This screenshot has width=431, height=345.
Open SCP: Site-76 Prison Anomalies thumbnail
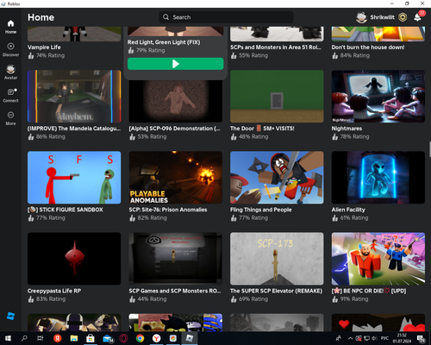176,178
